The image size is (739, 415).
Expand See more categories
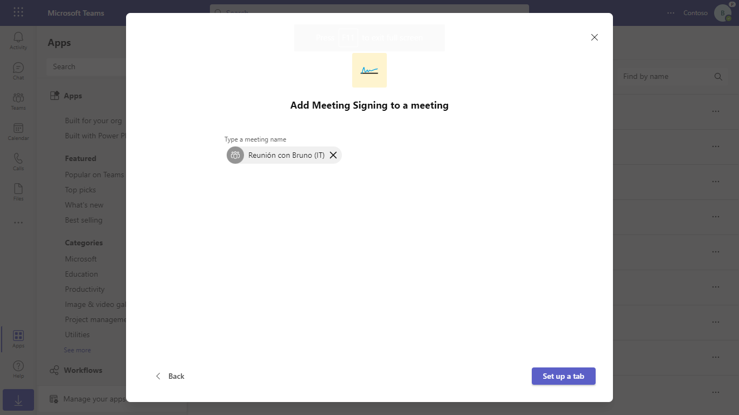[77, 350]
